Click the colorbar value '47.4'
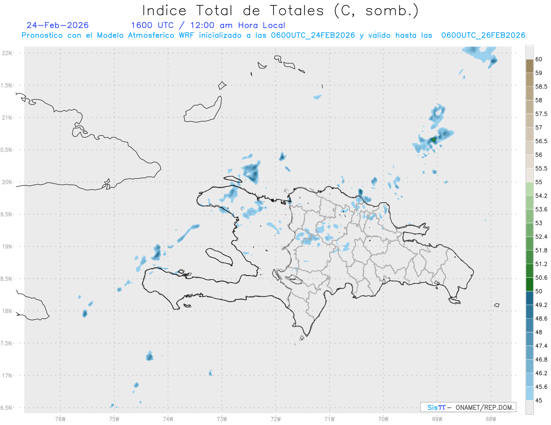This screenshot has width=551, height=425. tap(541, 346)
